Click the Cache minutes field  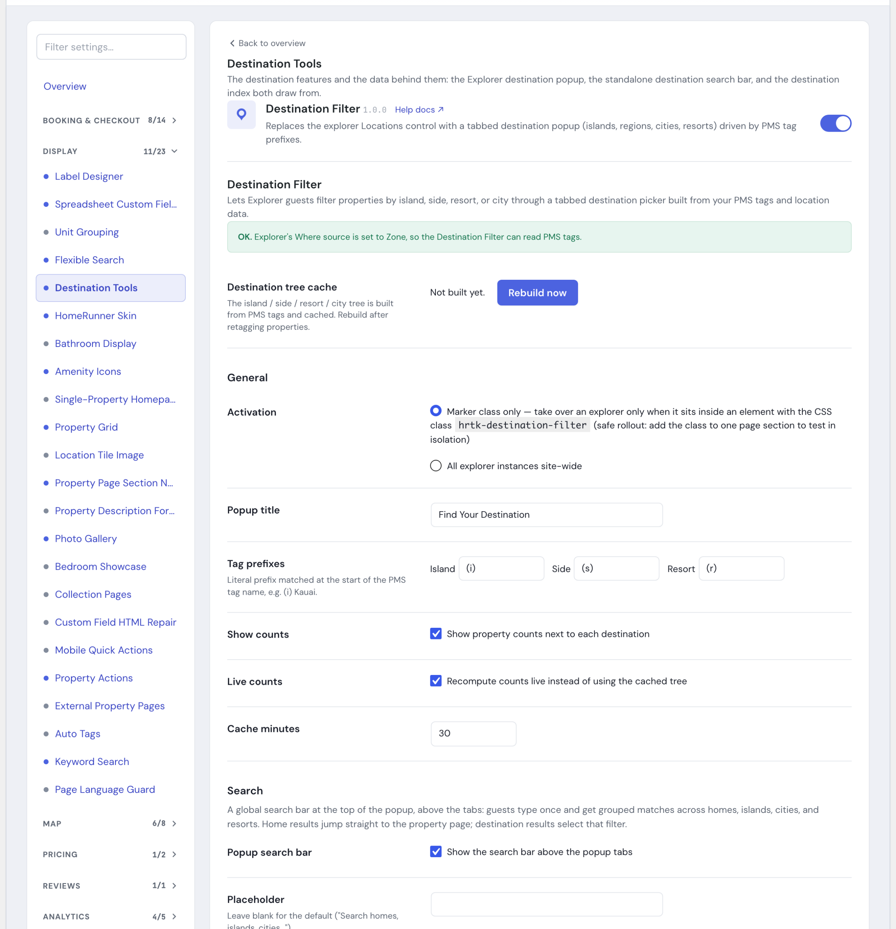click(473, 734)
